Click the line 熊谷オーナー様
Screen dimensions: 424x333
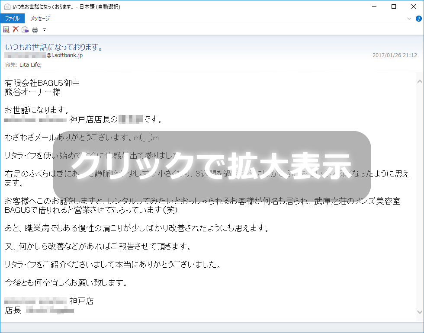33,92
